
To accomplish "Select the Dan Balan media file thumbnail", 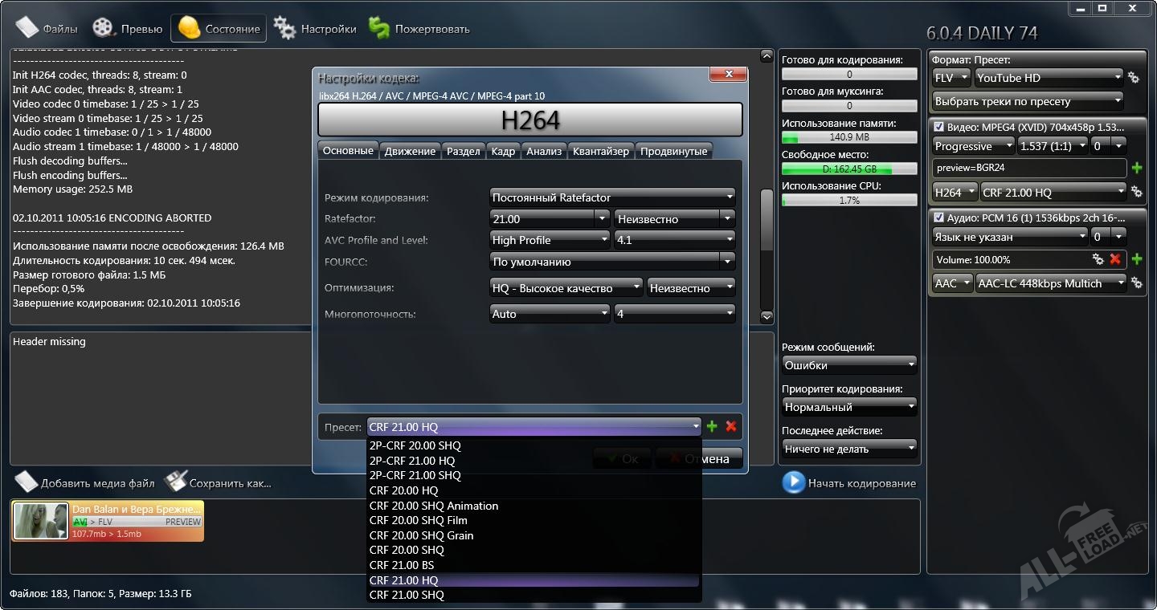I will tap(40, 522).
